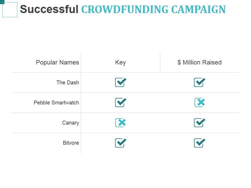Select the Key column header

click(121, 62)
